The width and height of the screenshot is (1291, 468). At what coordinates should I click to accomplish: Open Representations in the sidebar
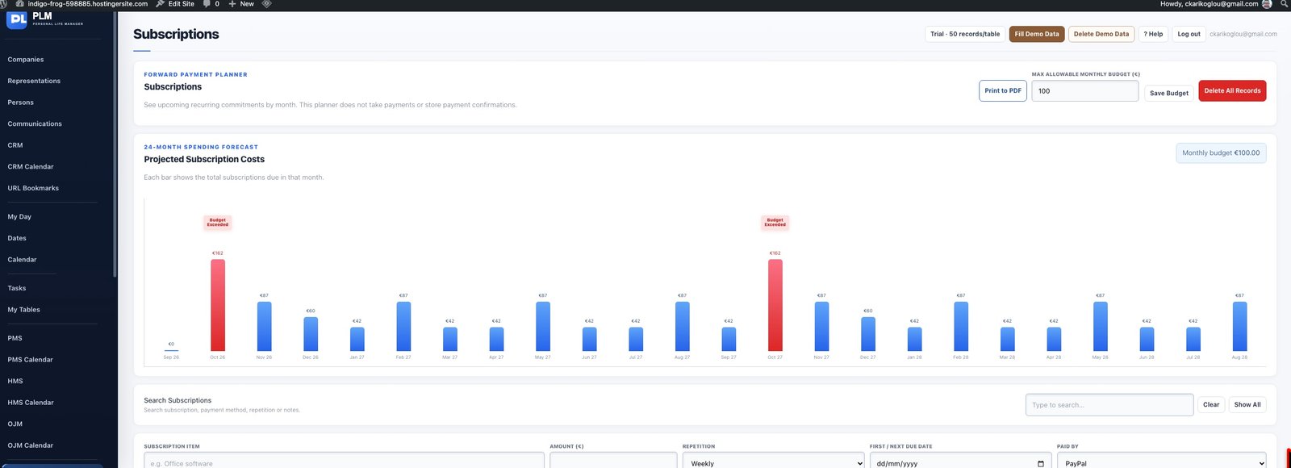click(x=34, y=81)
